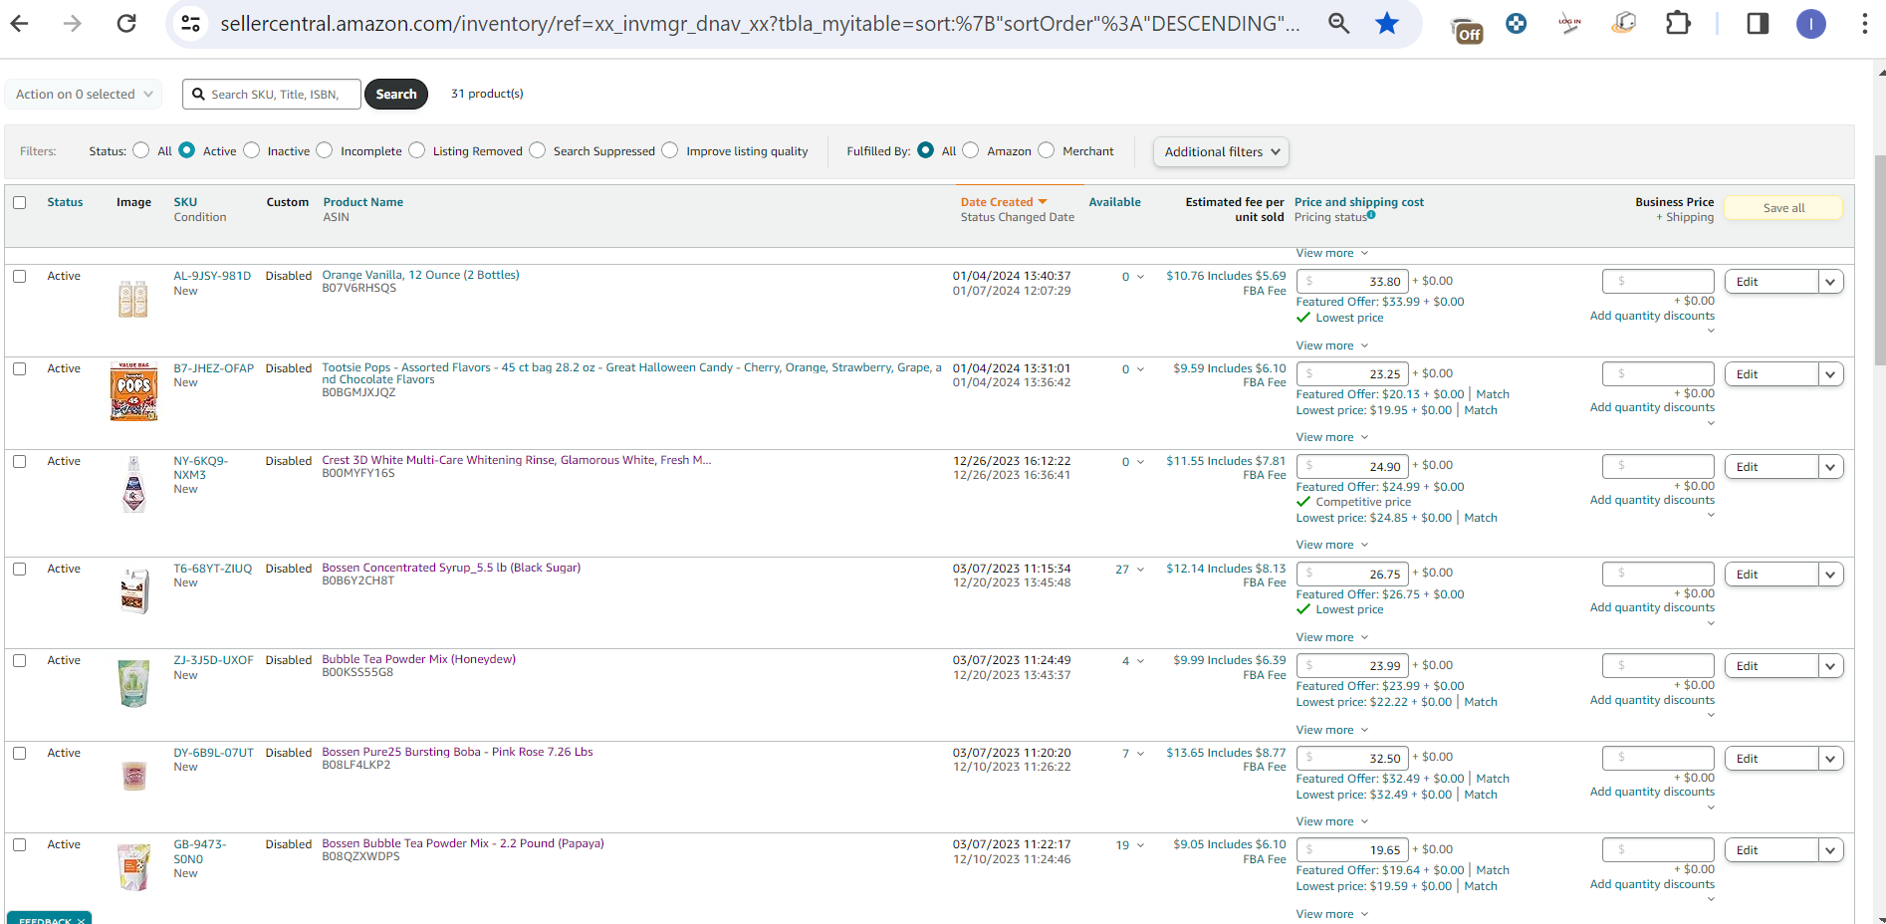This screenshot has height=924, width=1886.
Task: Add quantity discounts for Crest 3D White
Action: (x=1652, y=500)
